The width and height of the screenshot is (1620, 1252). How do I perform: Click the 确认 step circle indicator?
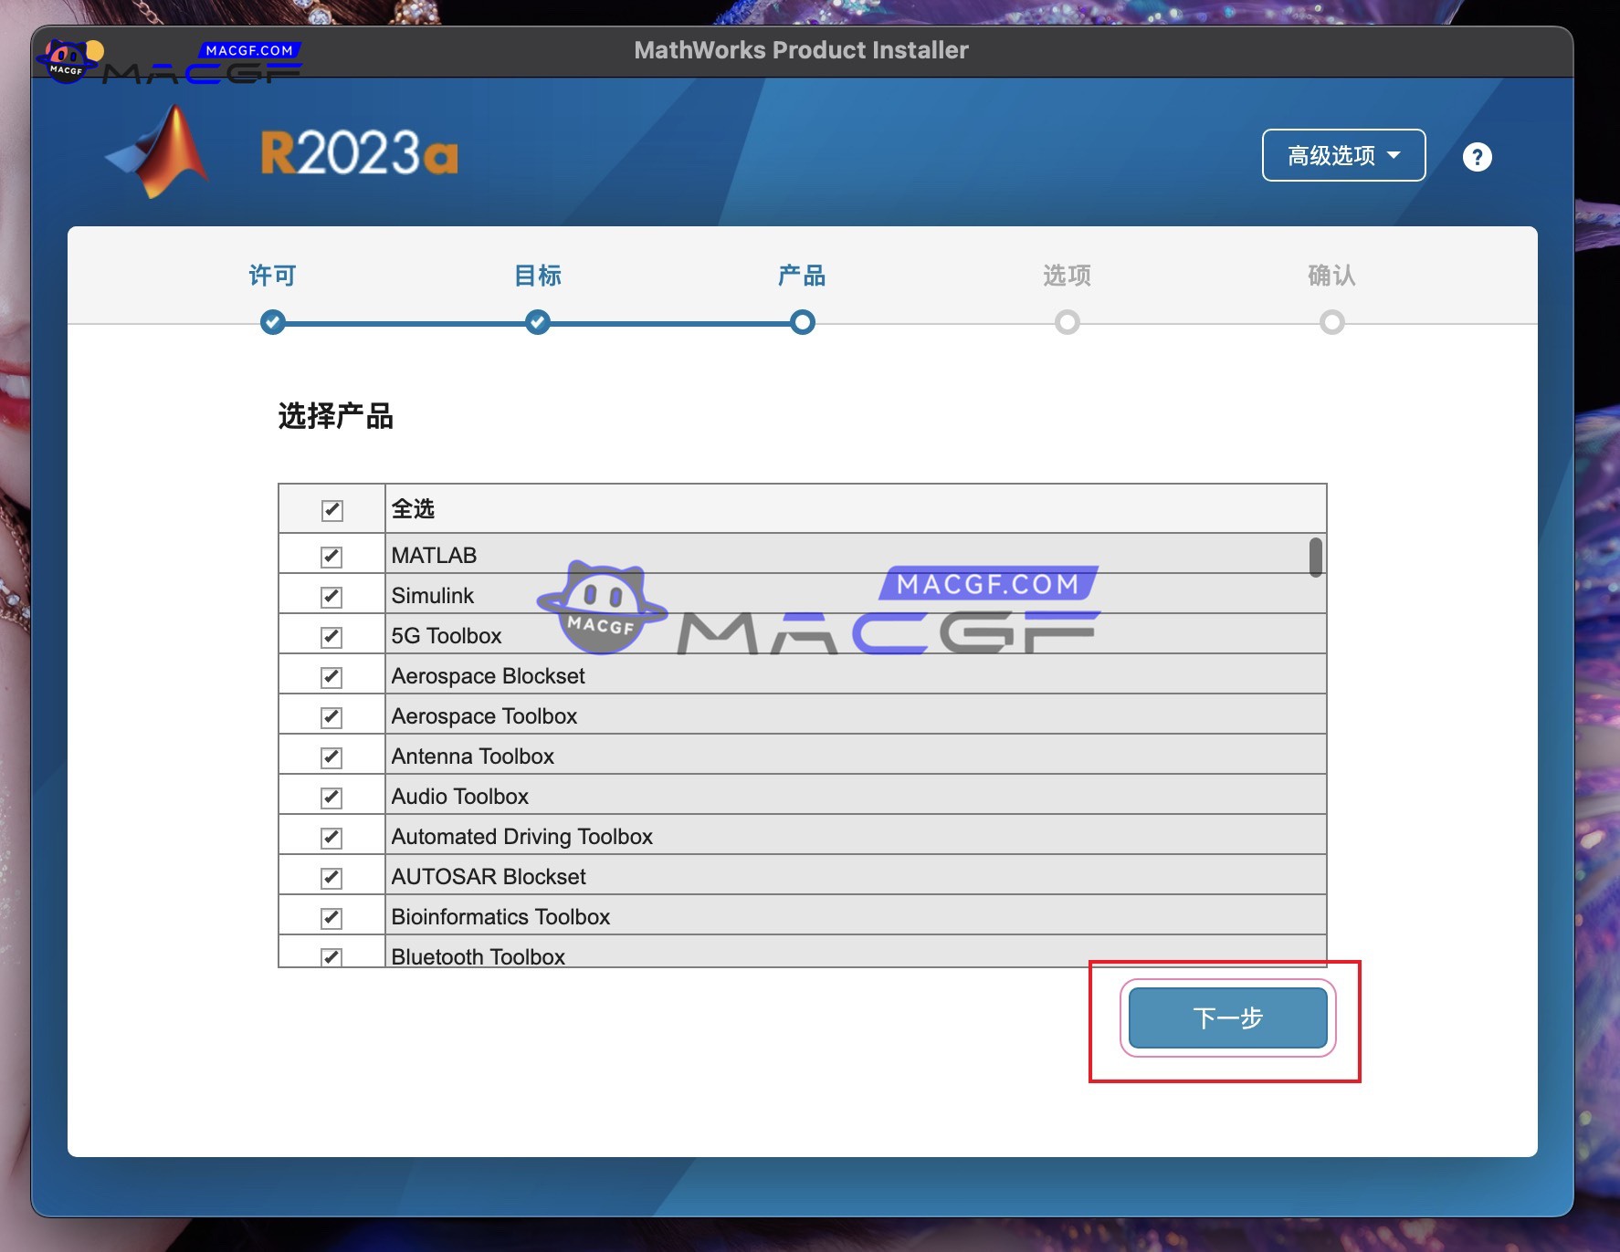(1331, 322)
